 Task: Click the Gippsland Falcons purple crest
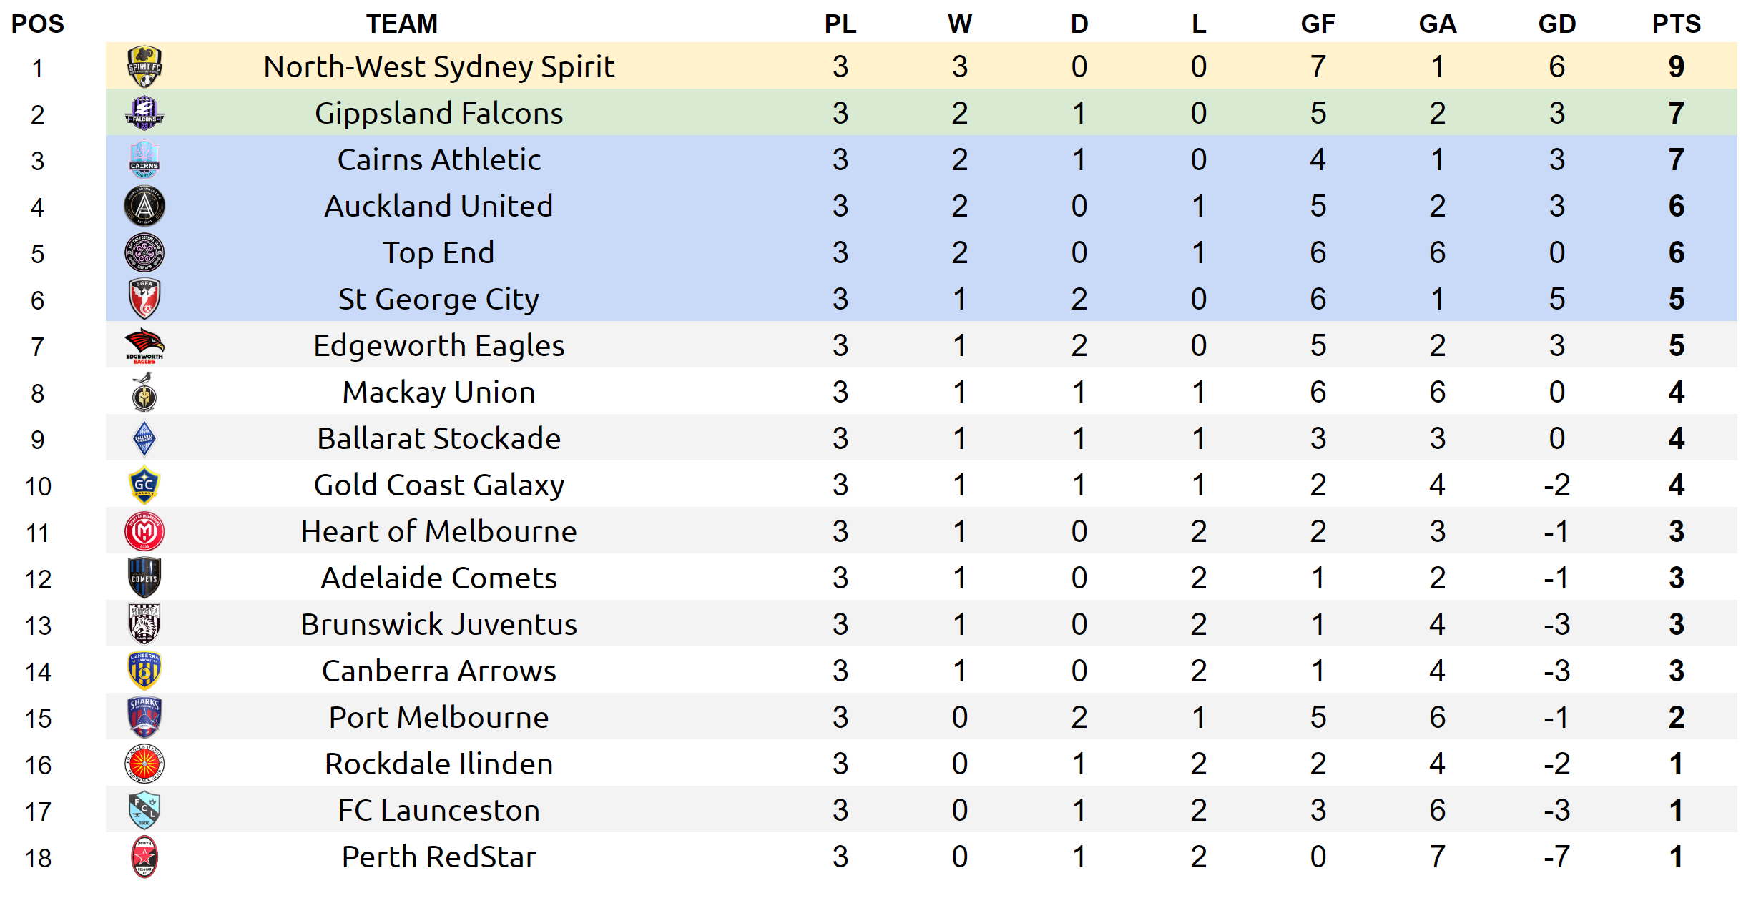pos(144,113)
